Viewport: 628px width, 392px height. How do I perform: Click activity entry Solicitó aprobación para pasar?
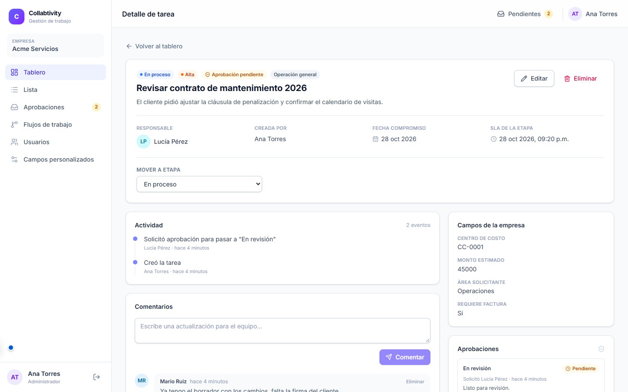coord(210,239)
